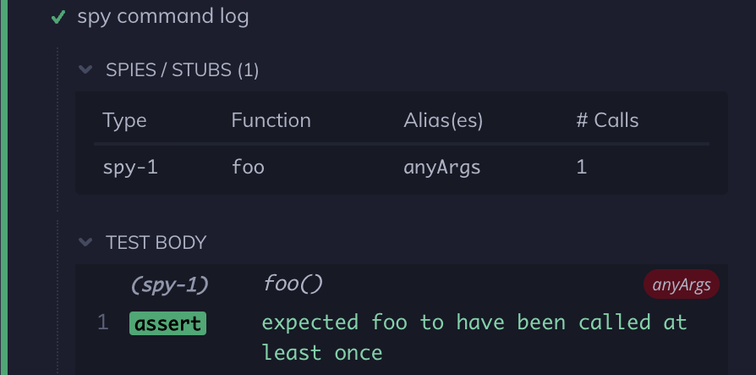Click the 'SPIES / STUBS (1)' section label
This screenshot has height=375, width=756.
coord(182,70)
